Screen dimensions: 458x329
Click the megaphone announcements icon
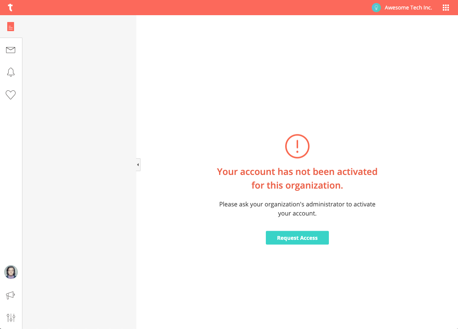click(11, 295)
